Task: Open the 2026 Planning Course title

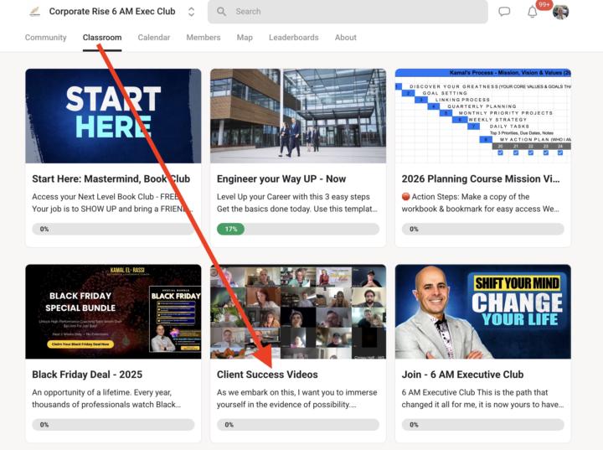Action: coord(481,179)
